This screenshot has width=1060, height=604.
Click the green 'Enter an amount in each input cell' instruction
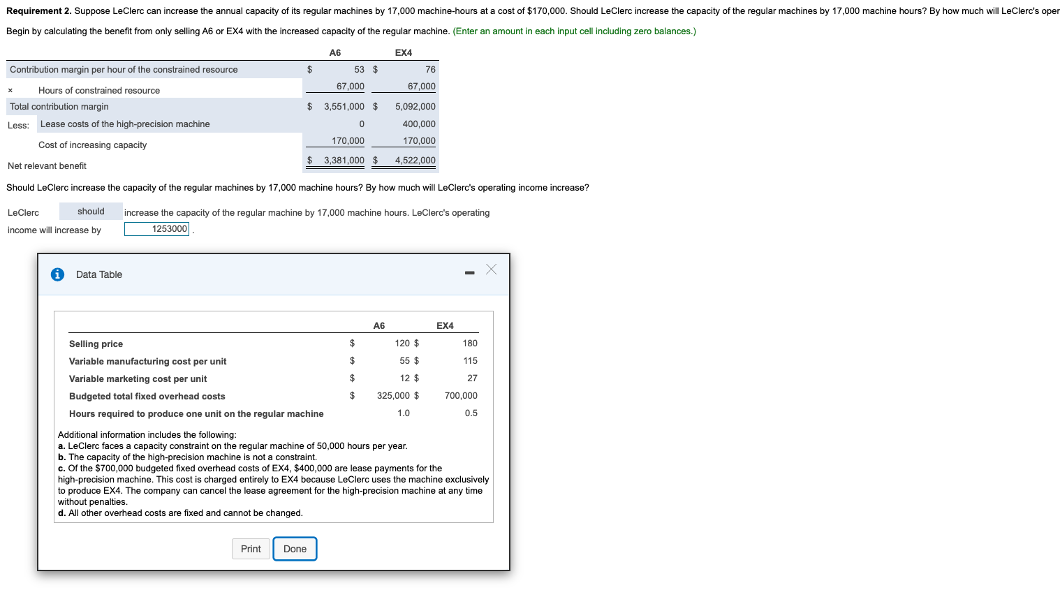coord(574,31)
